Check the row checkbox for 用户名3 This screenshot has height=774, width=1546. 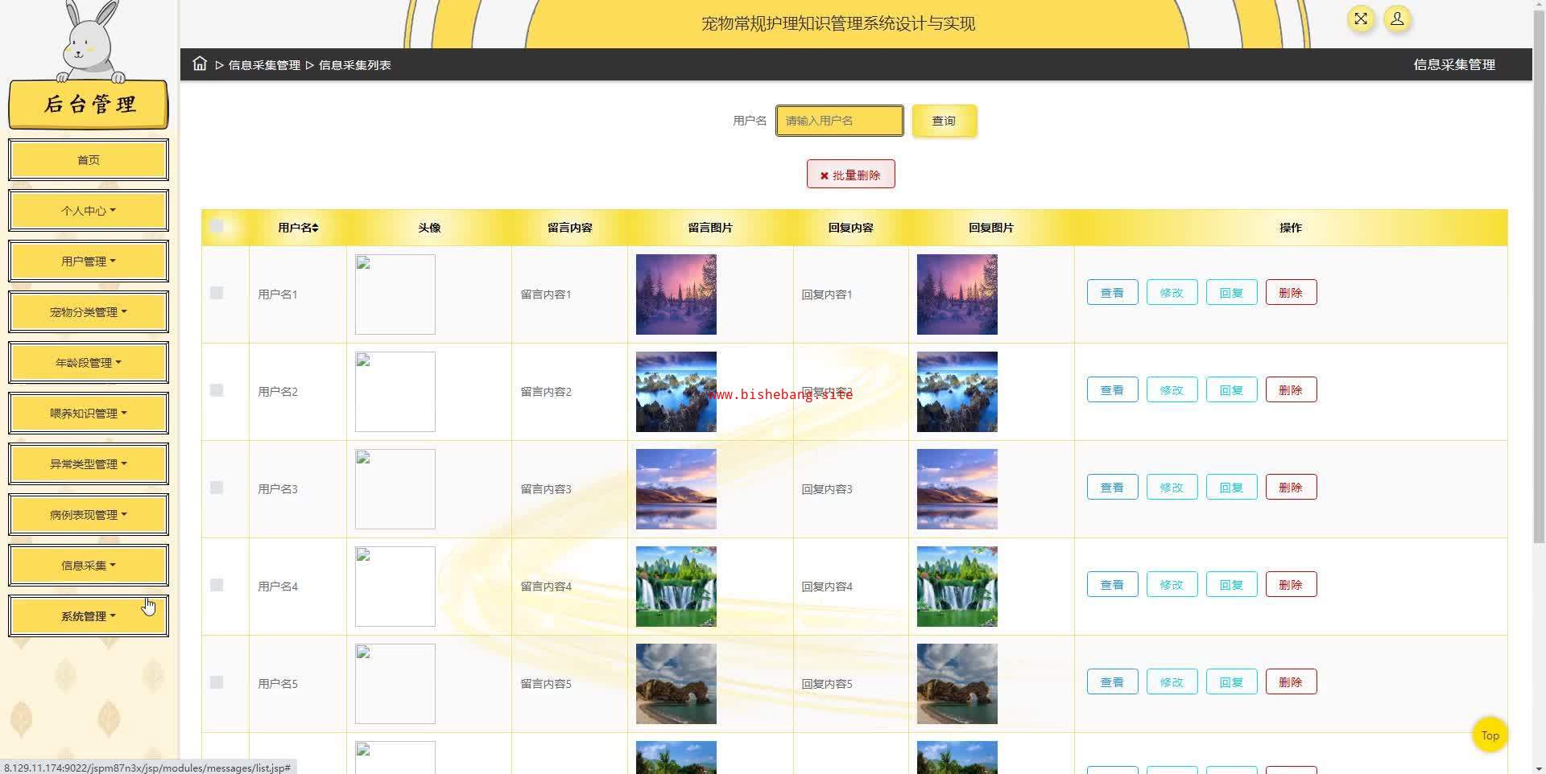pyautogui.click(x=217, y=488)
